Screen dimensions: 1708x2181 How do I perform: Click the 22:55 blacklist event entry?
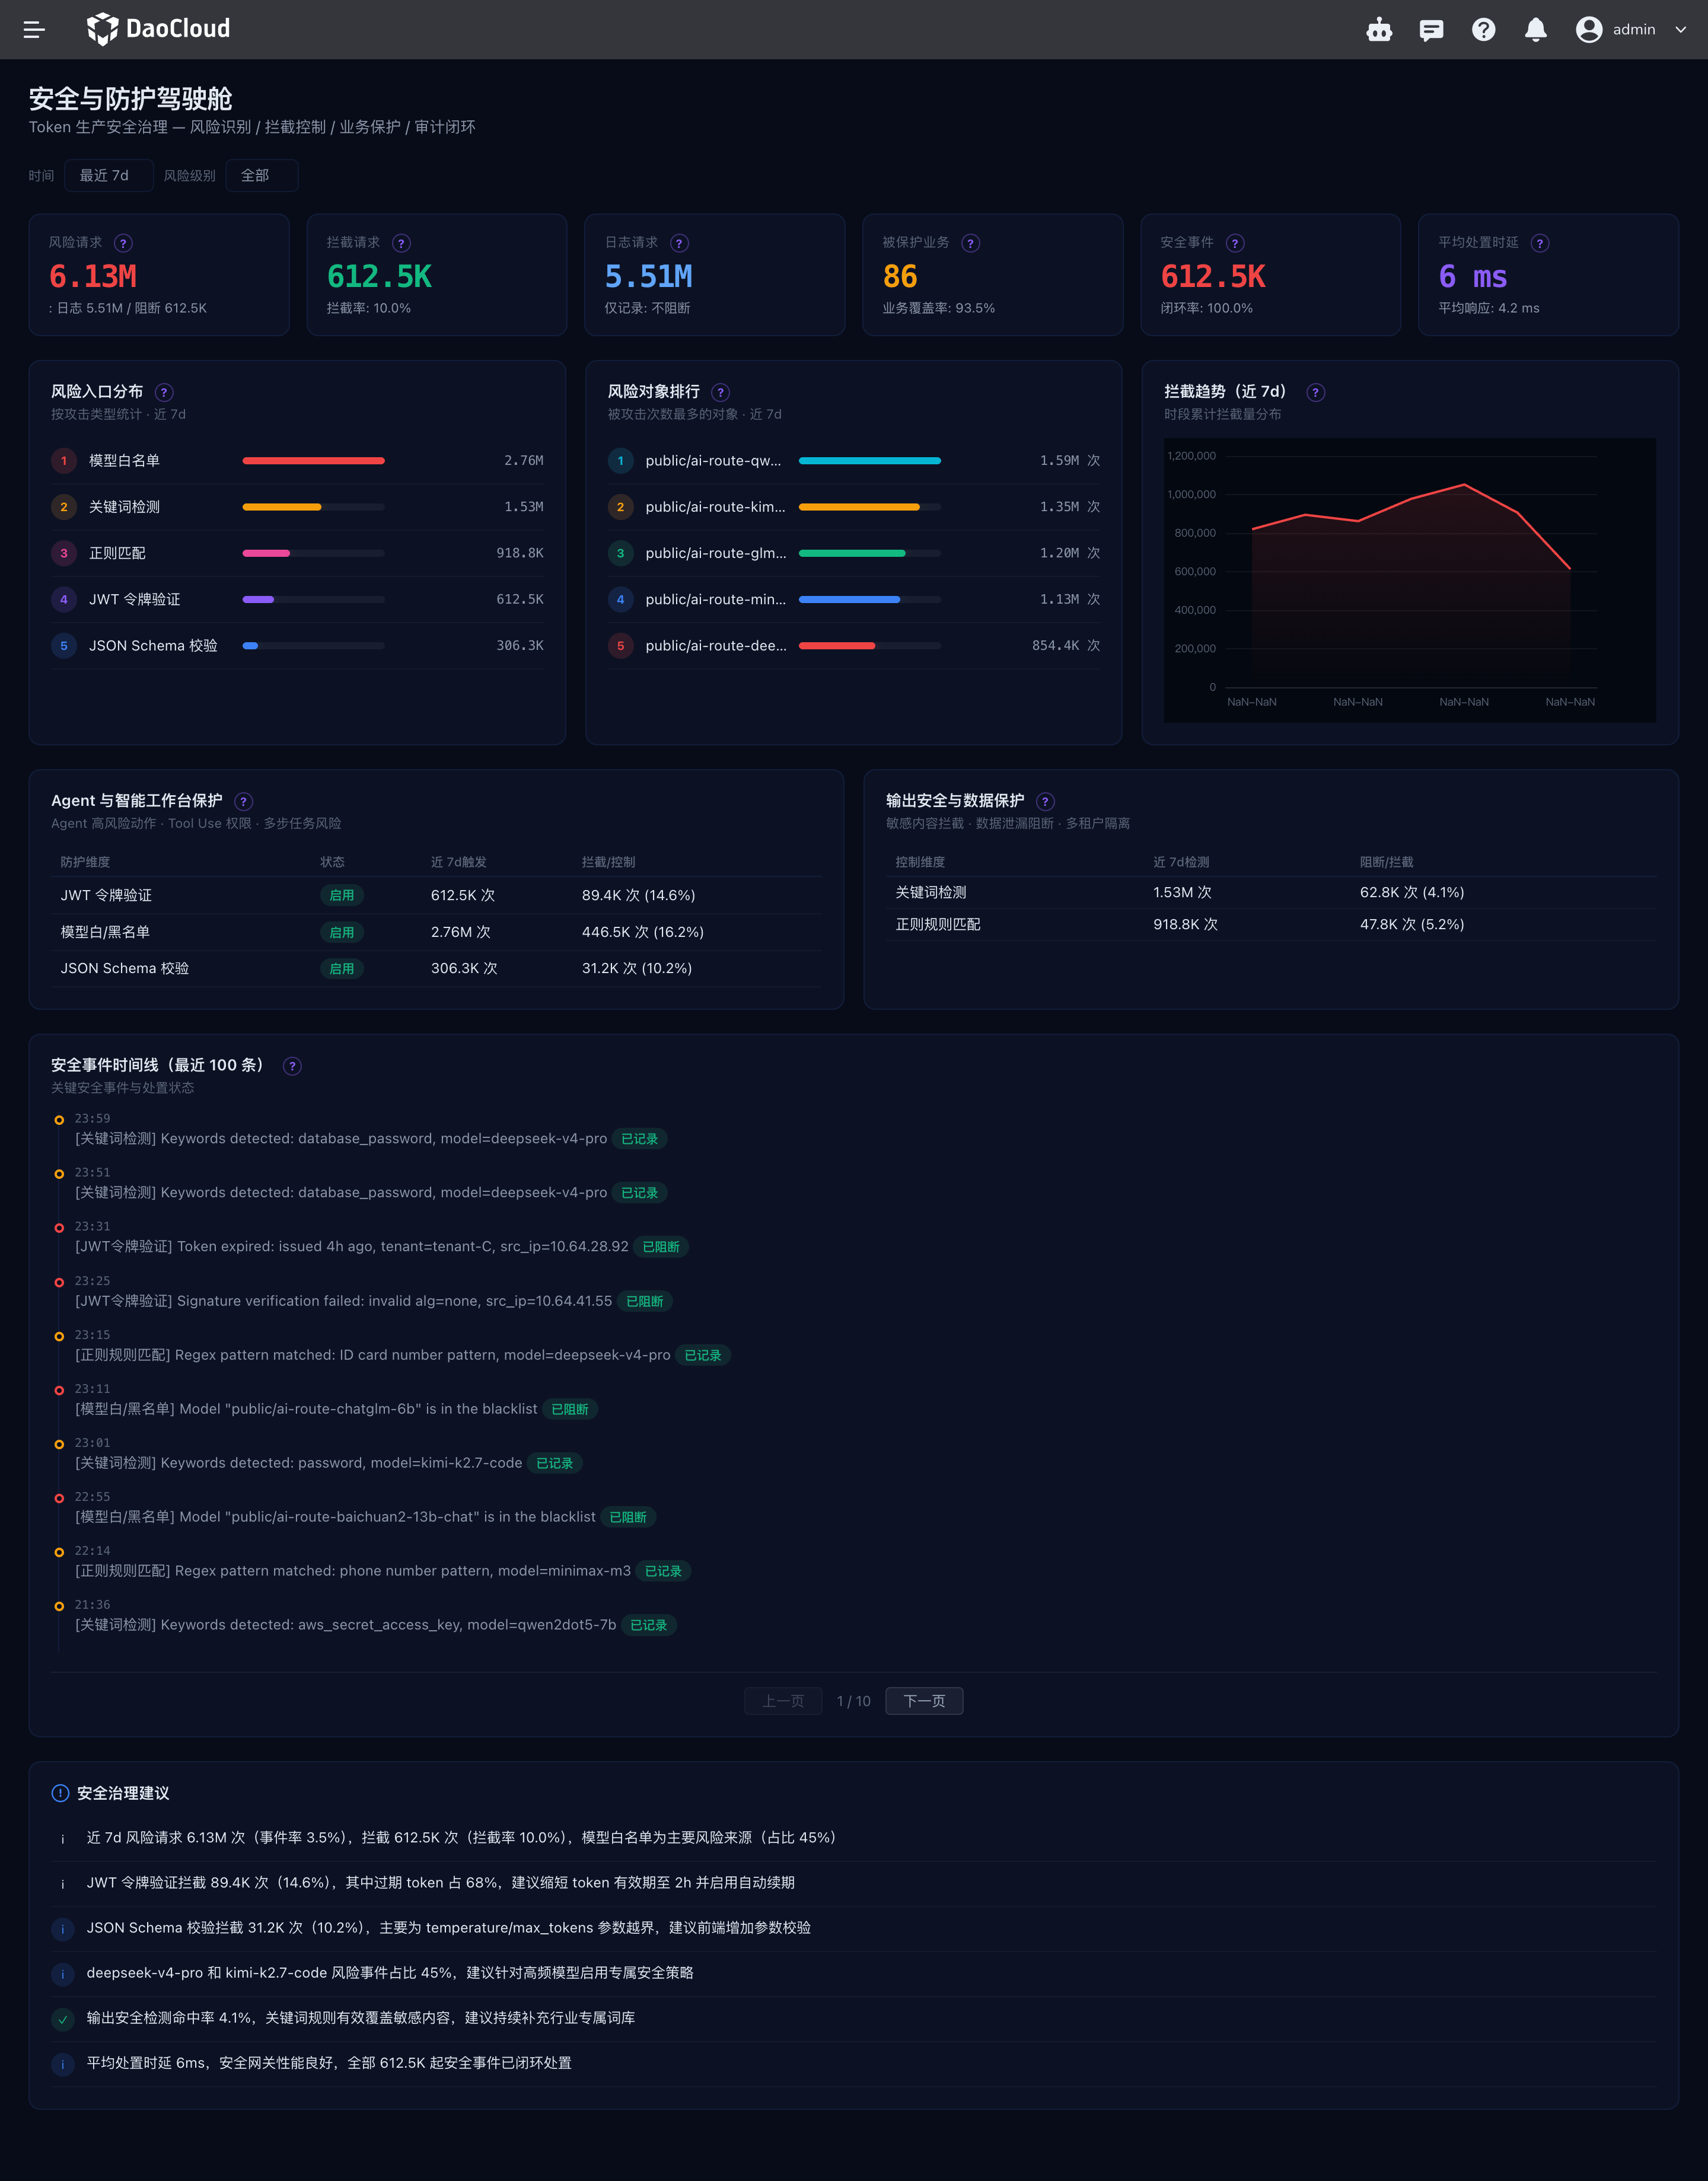coord(365,1507)
